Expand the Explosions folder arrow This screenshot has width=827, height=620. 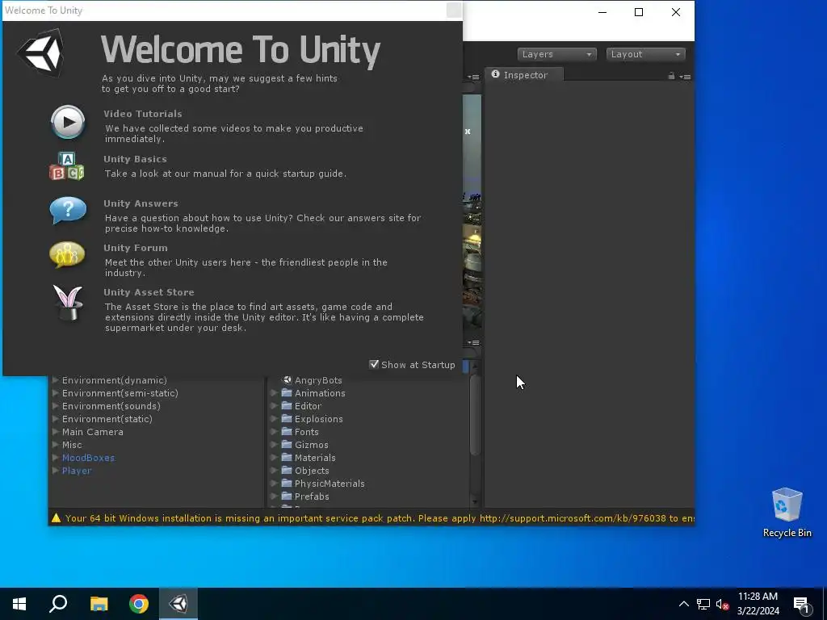[x=275, y=419]
